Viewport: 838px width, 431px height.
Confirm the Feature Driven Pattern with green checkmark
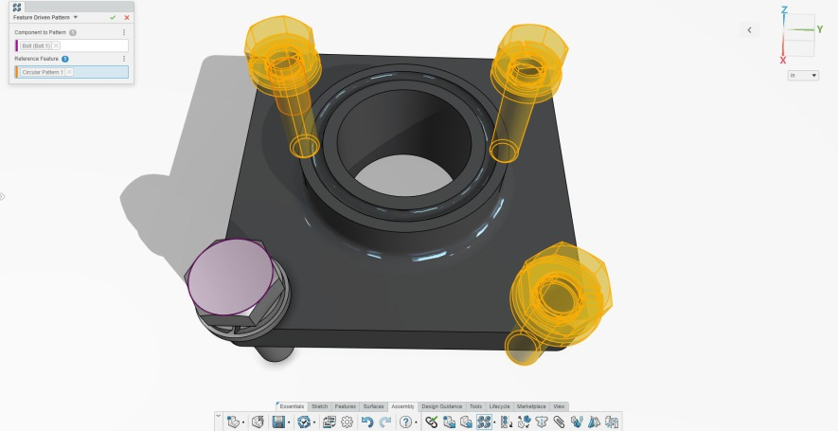(x=113, y=17)
